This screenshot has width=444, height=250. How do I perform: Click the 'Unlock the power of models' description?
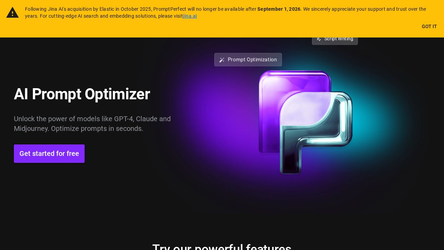coord(92,124)
